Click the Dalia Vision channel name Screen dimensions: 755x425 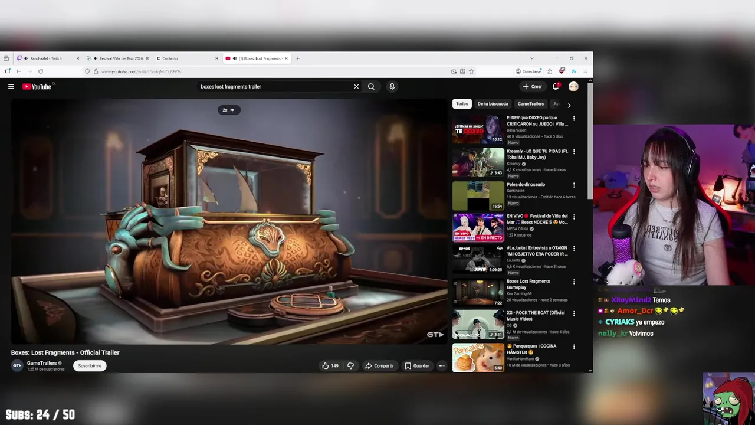pyautogui.click(x=516, y=130)
